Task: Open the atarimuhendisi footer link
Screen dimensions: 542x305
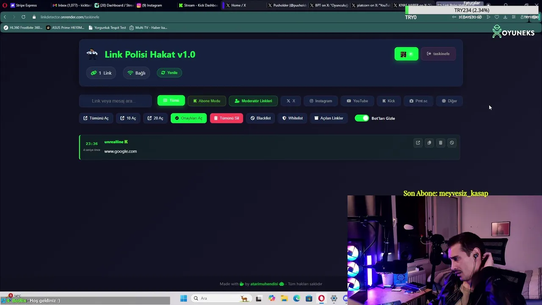Action: [264, 284]
